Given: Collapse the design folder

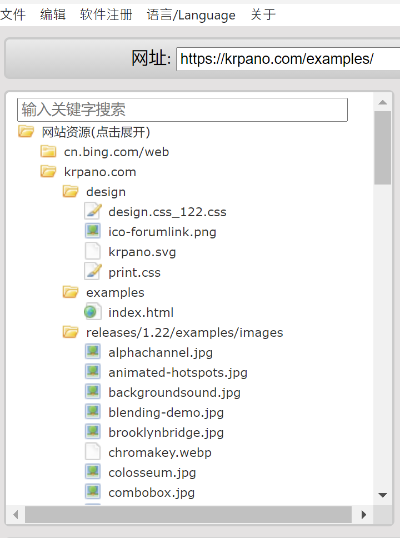Looking at the screenshot, I should coord(71,192).
